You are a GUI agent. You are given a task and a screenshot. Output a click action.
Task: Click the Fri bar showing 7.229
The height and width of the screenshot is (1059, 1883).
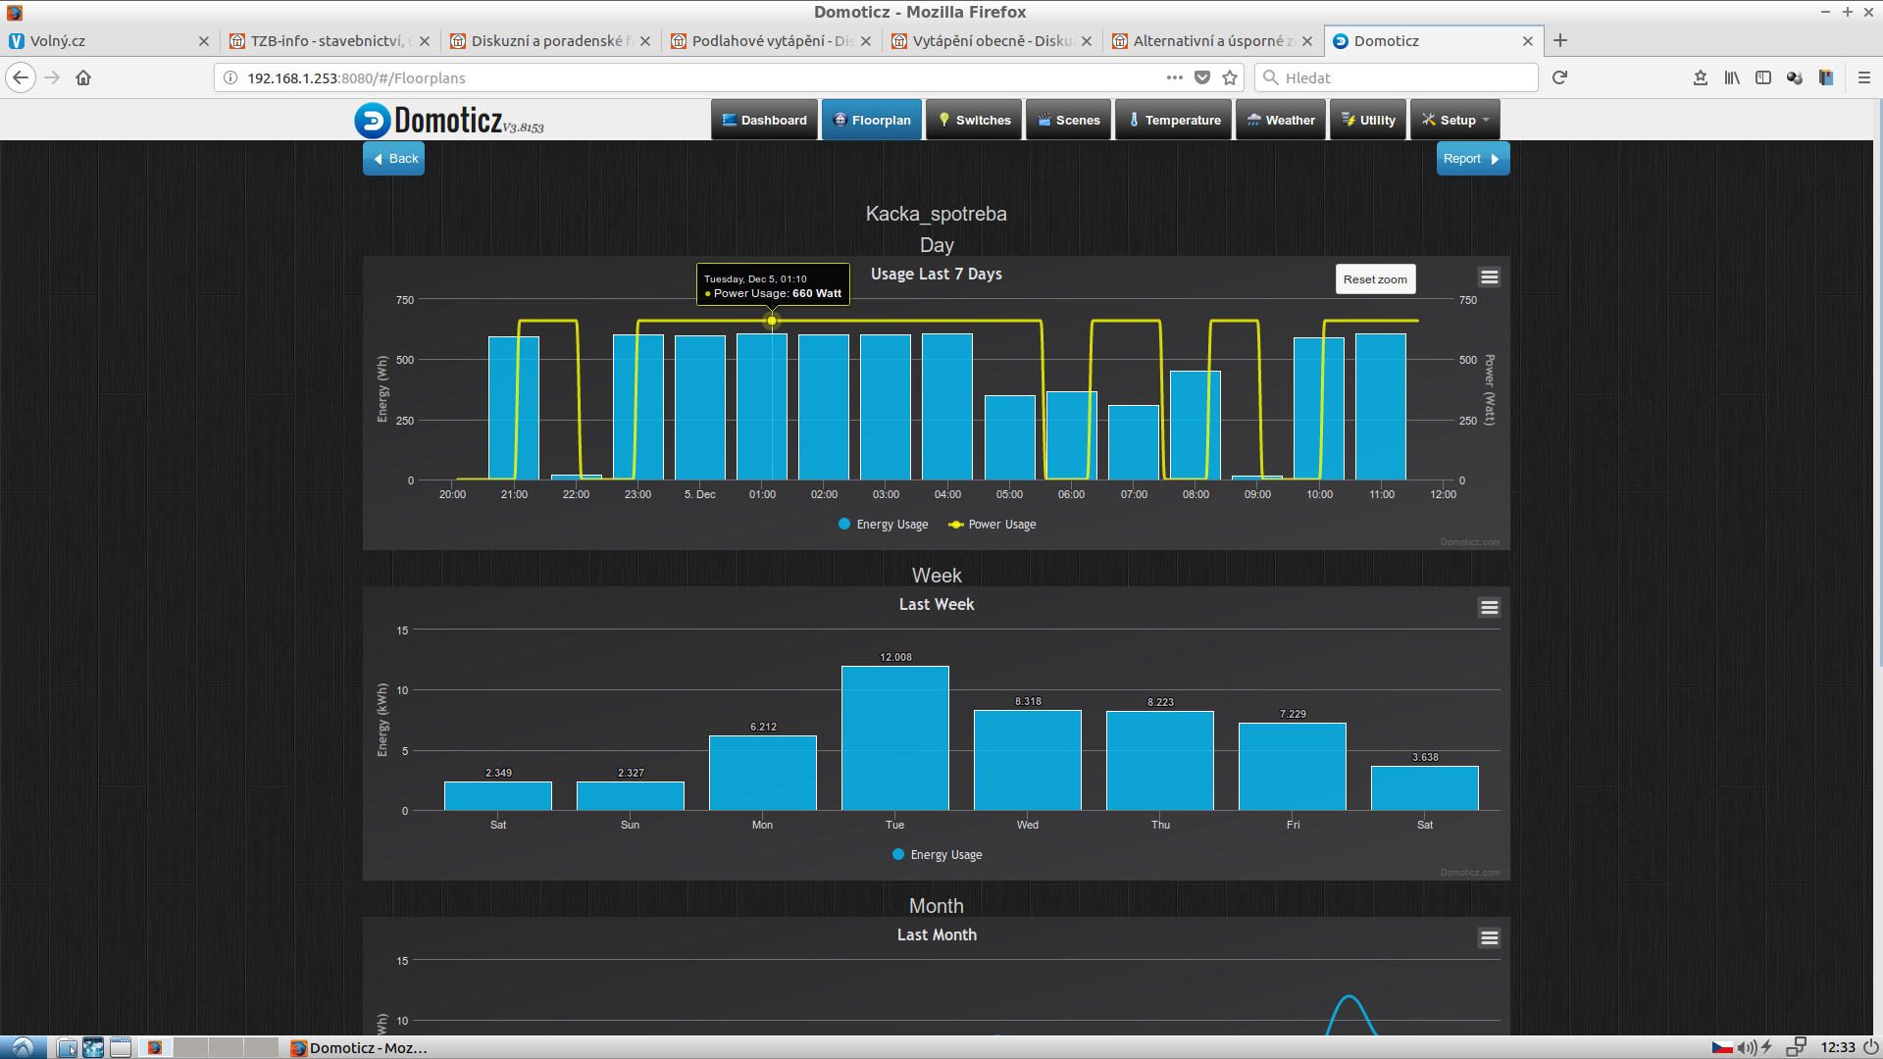[x=1293, y=767]
